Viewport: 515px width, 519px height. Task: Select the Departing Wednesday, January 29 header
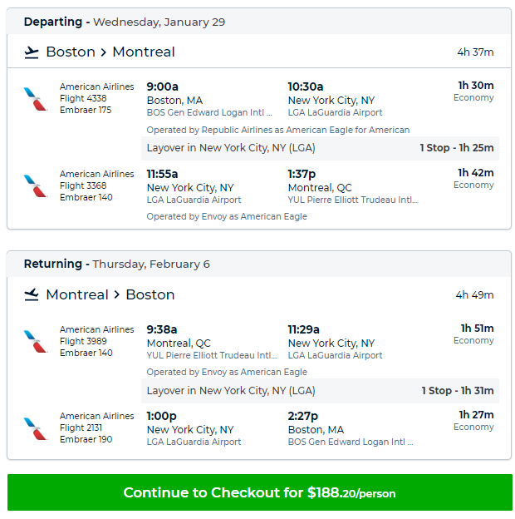coord(259,22)
